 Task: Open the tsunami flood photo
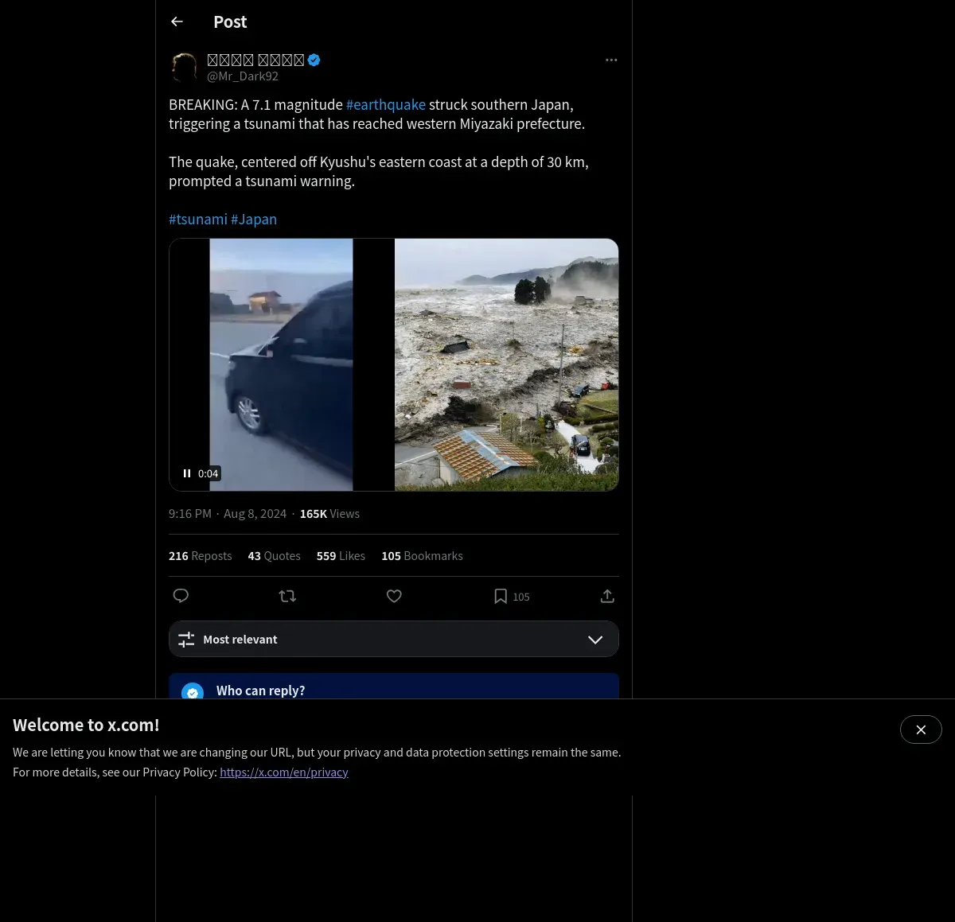click(507, 364)
